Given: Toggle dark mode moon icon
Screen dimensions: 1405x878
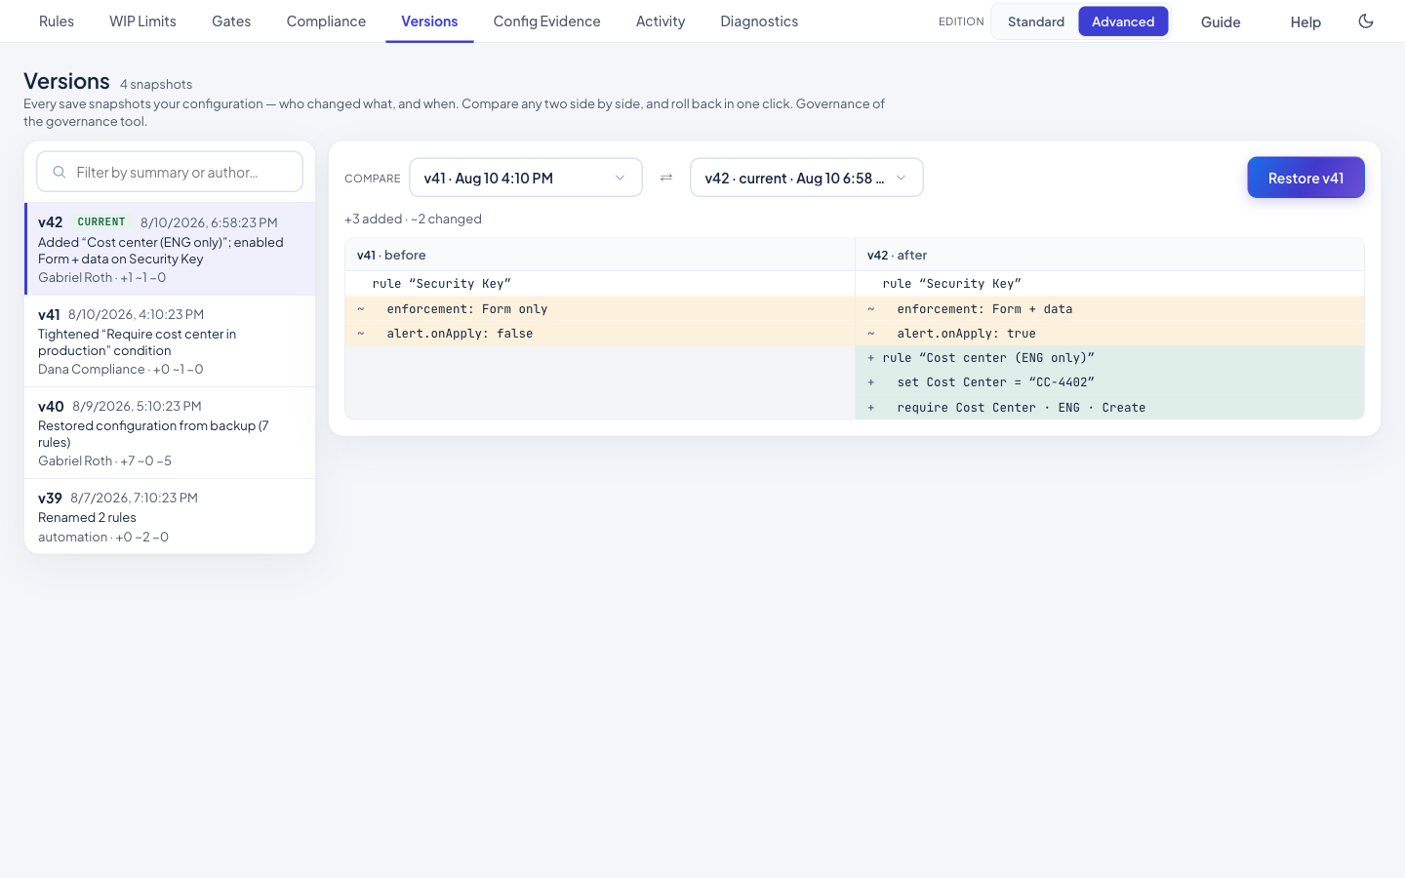Looking at the screenshot, I should 1366,21.
